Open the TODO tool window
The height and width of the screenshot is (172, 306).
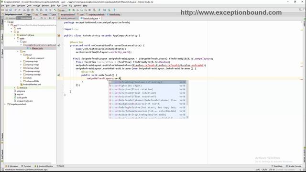(61, 166)
